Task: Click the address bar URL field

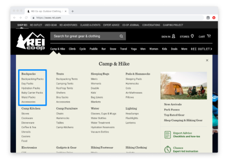Action: (x=117, y=18)
